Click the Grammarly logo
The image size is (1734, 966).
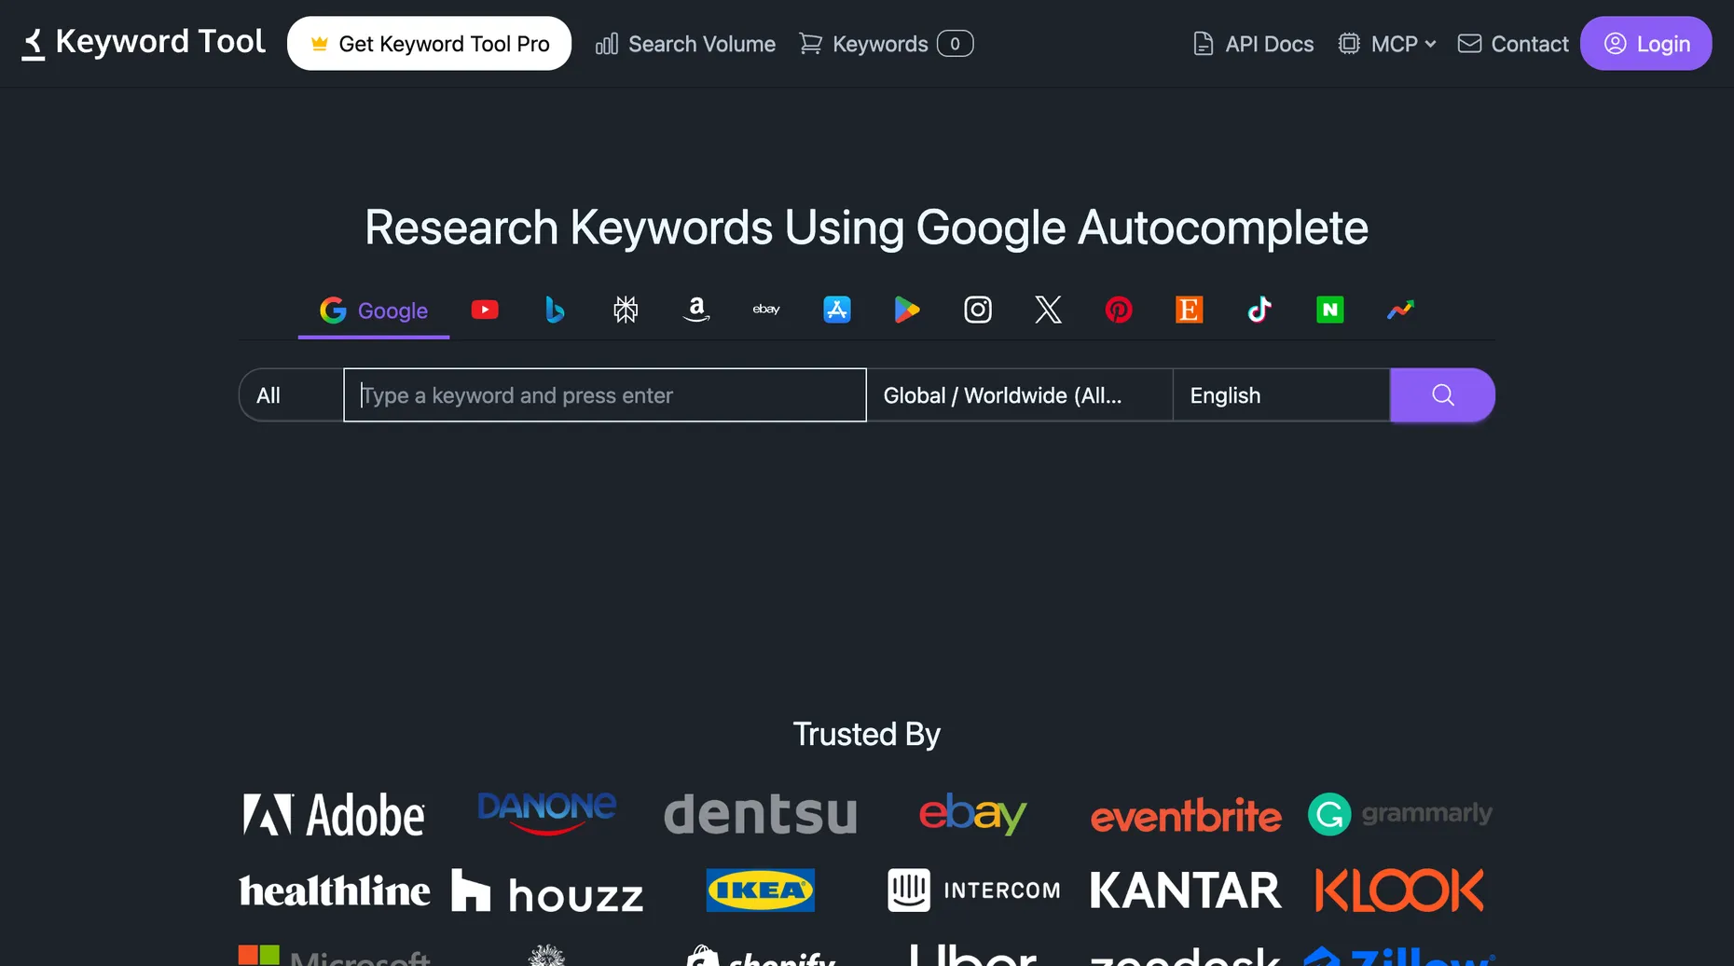[1399, 814]
